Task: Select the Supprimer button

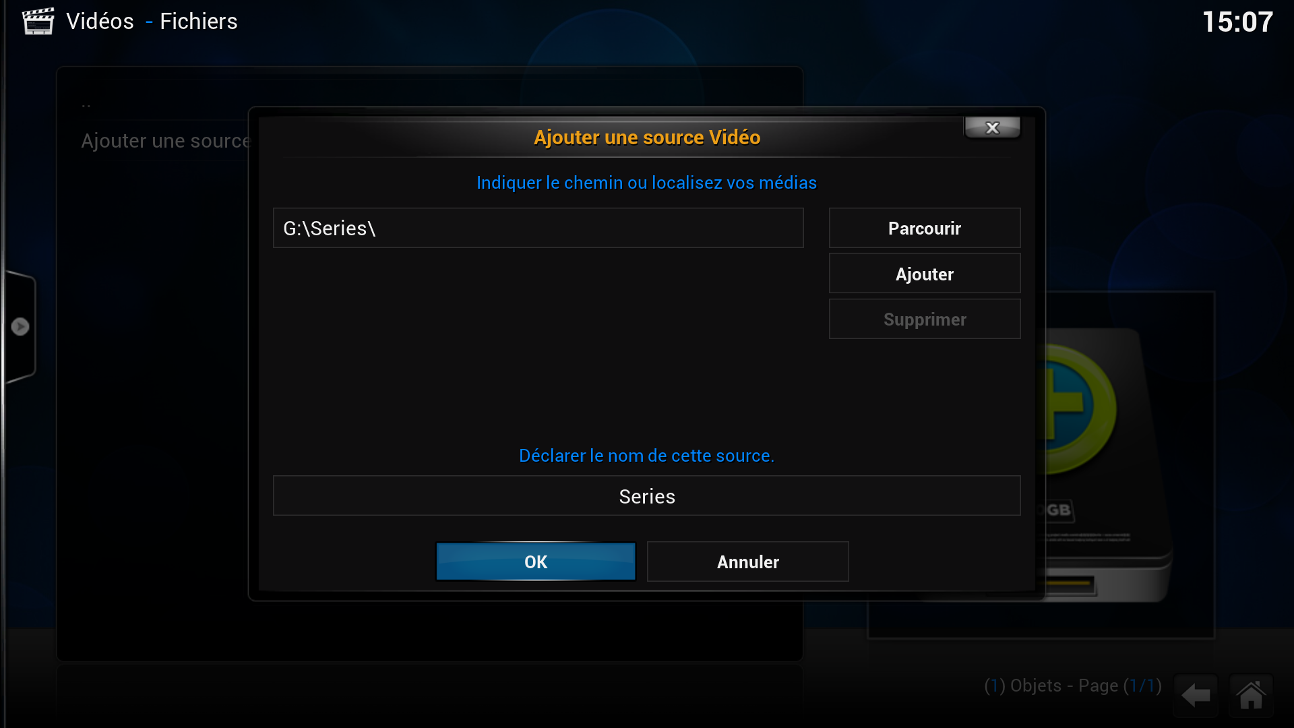Action: click(x=924, y=319)
